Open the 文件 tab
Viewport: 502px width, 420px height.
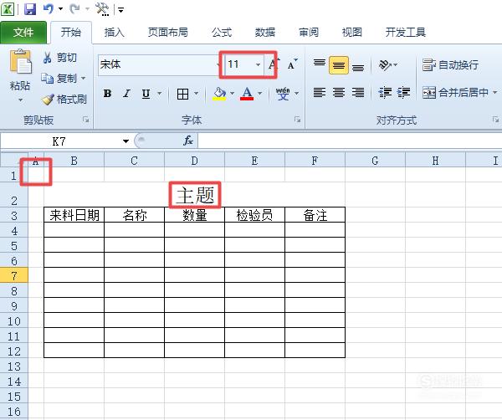pyautogui.click(x=23, y=32)
